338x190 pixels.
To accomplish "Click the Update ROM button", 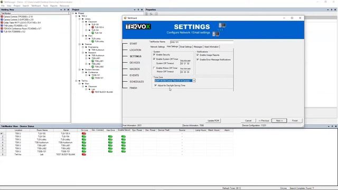I will tap(213, 121).
